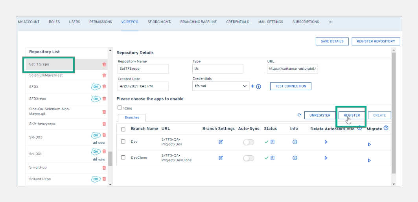Open the Branching Baseline tab
This screenshot has height=202, width=418.
pos(198,22)
